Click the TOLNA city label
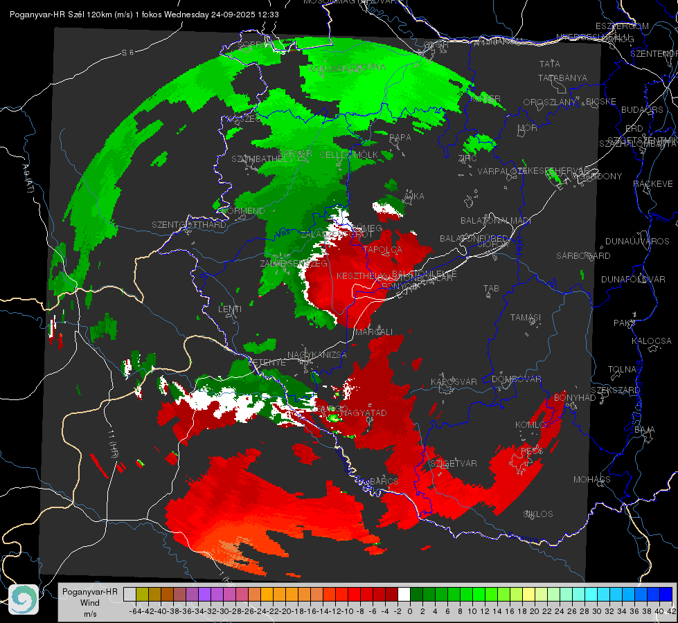The height and width of the screenshot is (623, 678). click(x=622, y=370)
